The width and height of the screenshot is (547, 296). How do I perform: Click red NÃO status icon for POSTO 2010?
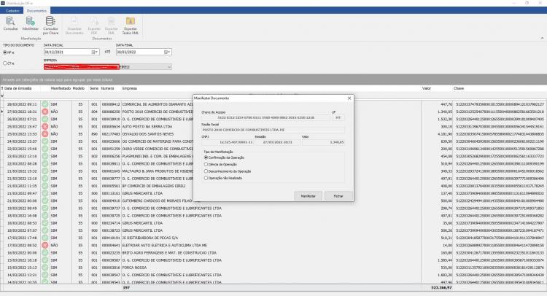point(45,112)
